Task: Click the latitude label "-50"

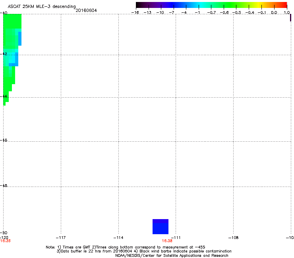Action: [4, 233]
